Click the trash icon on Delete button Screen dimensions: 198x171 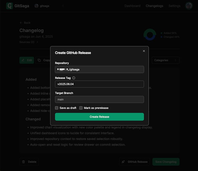(x=23, y=162)
